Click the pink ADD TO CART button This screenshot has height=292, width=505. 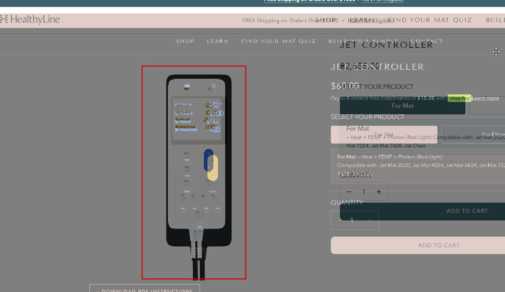[418, 246]
